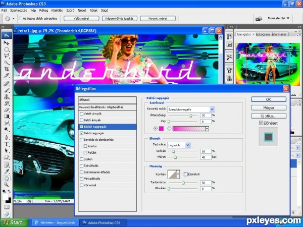Open the Szerkesztés menu
The width and height of the screenshot is (303, 227).
(x=19, y=11)
